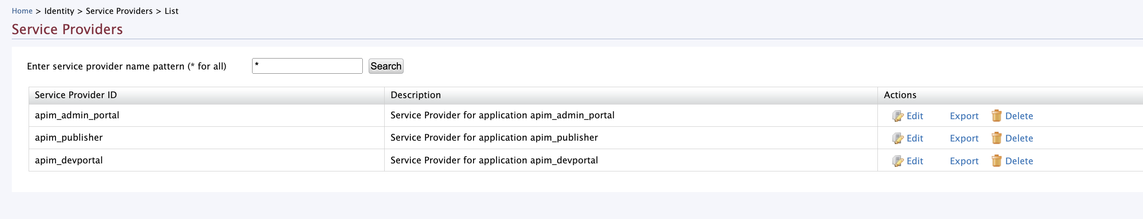
Task: Click the trash can icon for apim_devportal
Action: [997, 160]
